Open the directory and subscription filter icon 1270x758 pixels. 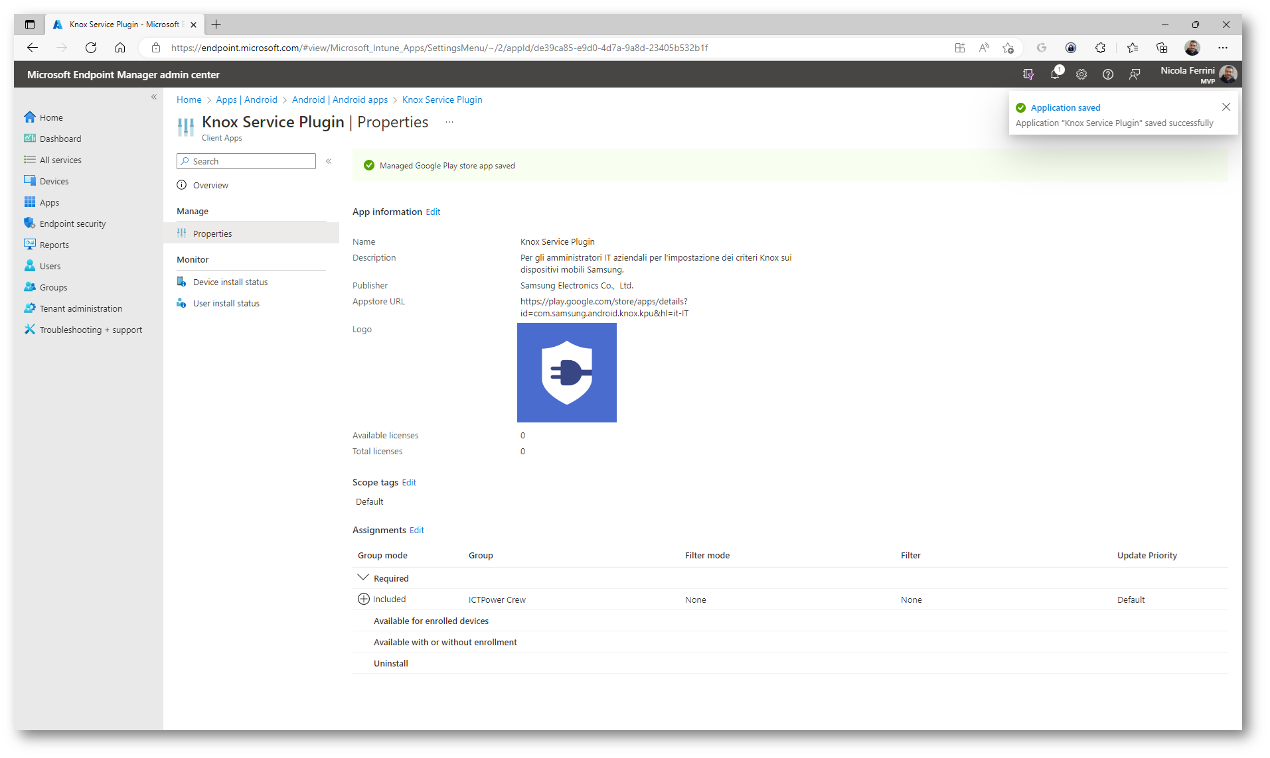pos(1028,74)
